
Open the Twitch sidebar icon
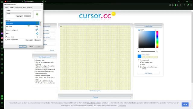point(2,23)
